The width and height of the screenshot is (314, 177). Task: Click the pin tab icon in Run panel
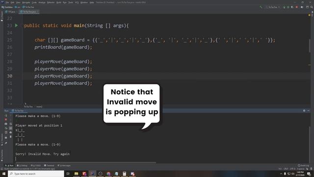point(6,143)
